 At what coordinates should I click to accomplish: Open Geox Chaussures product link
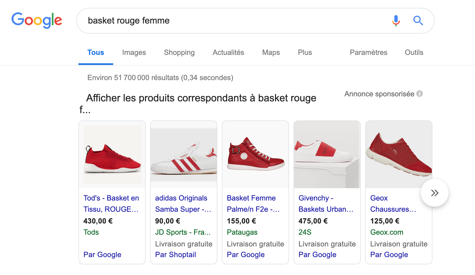pyautogui.click(x=393, y=204)
